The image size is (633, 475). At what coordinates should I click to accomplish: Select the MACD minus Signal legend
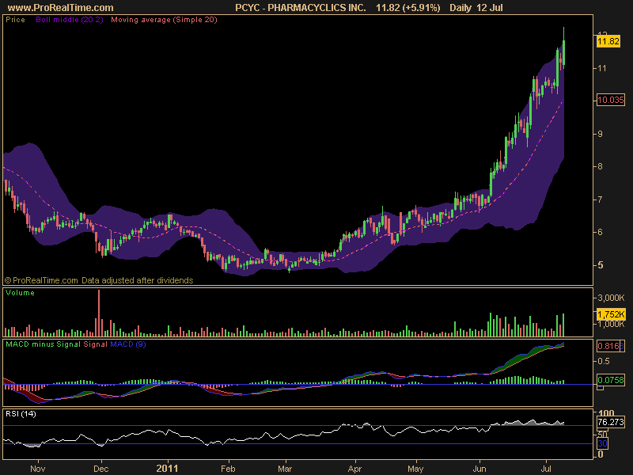point(43,344)
